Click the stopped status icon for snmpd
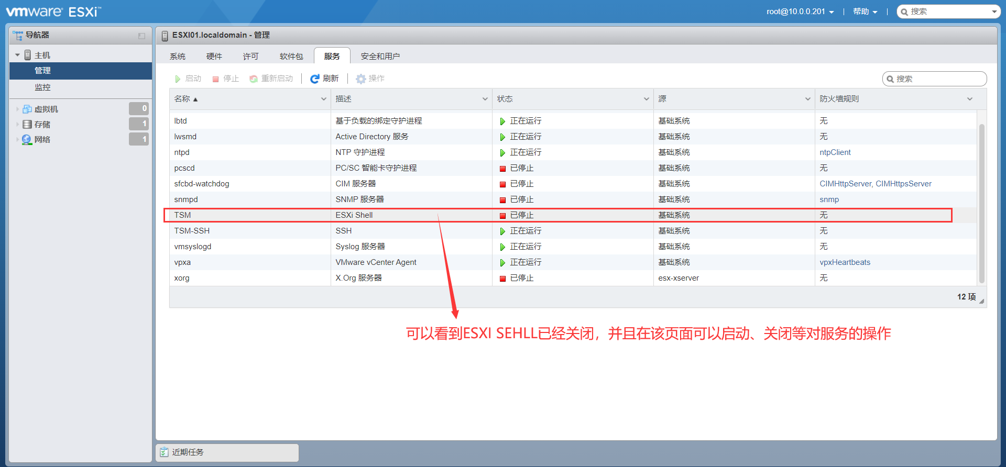The width and height of the screenshot is (1006, 467). 502,200
